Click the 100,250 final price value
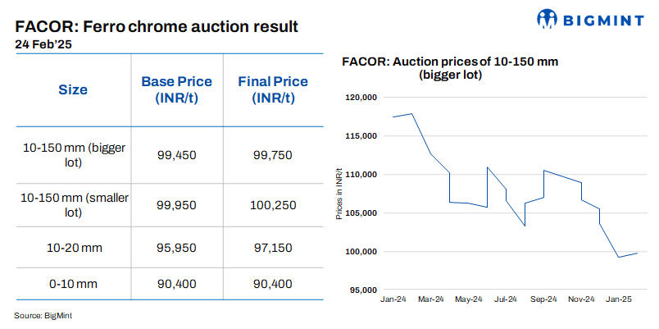The width and height of the screenshot is (659, 329). pos(273,205)
